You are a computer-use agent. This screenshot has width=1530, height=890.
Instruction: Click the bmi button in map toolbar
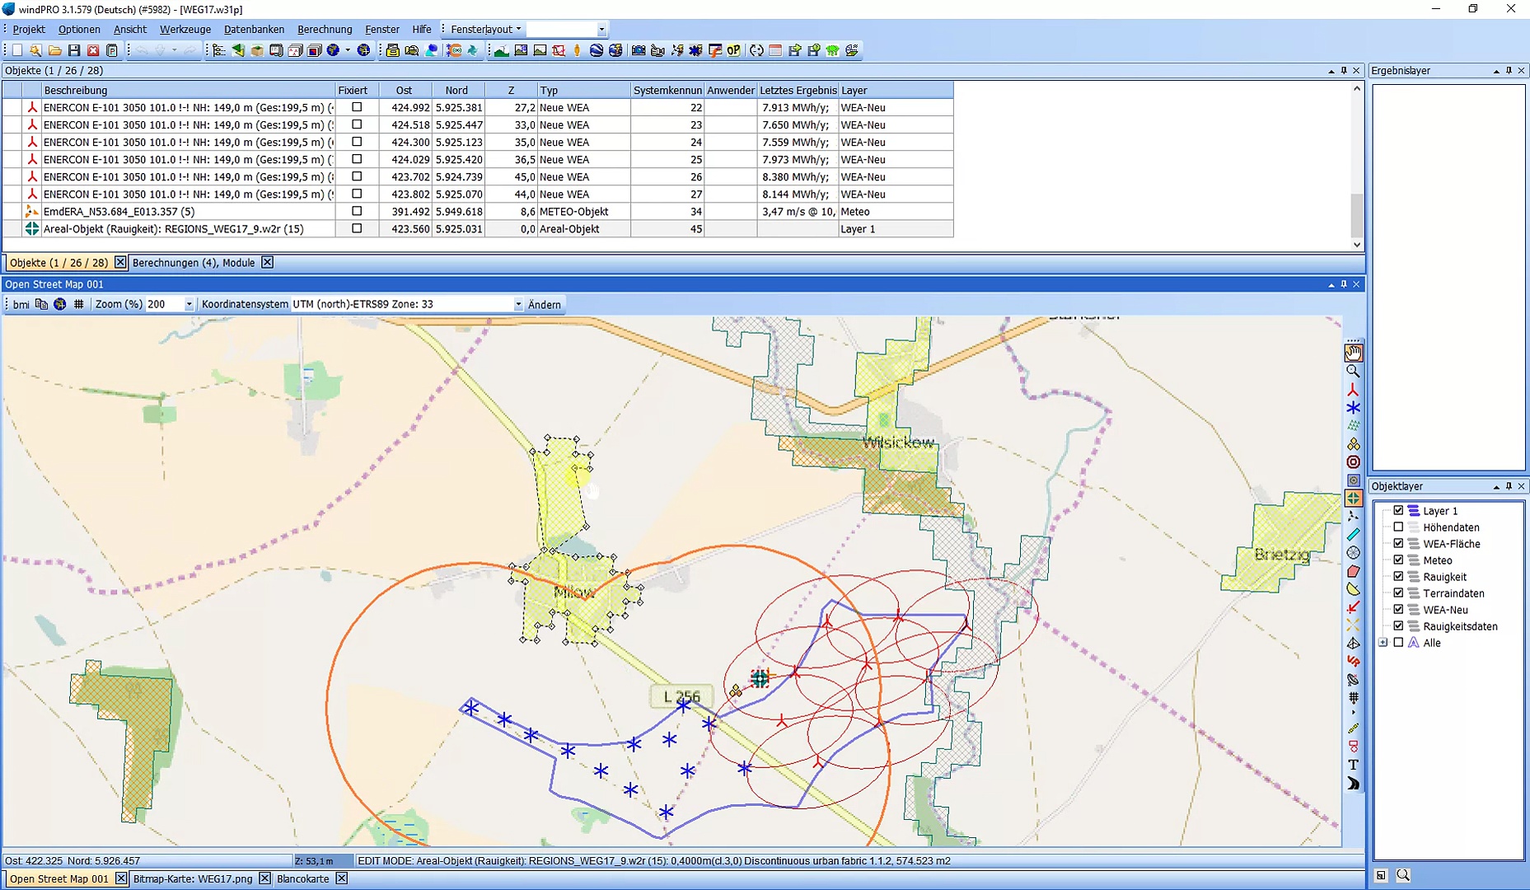[21, 304]
